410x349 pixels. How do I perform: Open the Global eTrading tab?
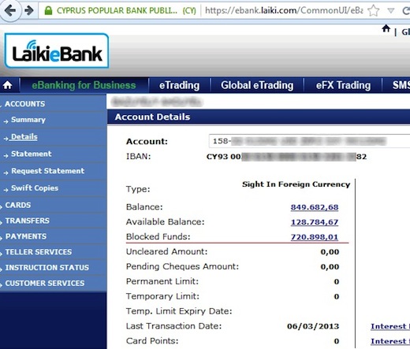coord(257,85)
